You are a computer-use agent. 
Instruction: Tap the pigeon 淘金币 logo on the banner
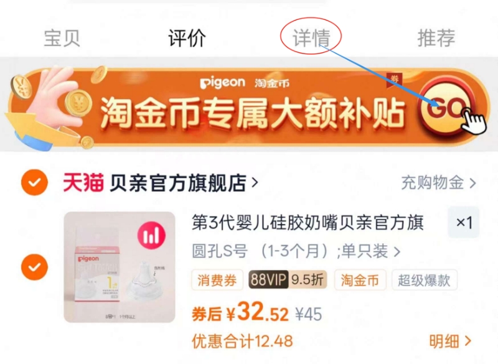click(x=245, y=83)
